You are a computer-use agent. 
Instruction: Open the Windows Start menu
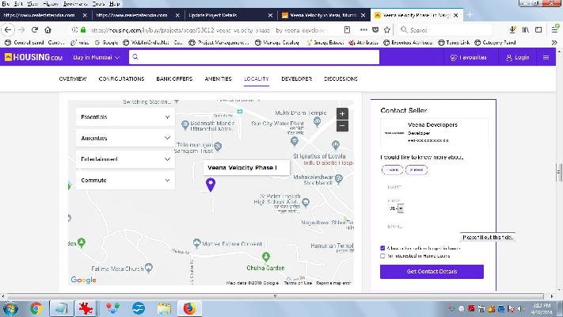tap(11, 309)
